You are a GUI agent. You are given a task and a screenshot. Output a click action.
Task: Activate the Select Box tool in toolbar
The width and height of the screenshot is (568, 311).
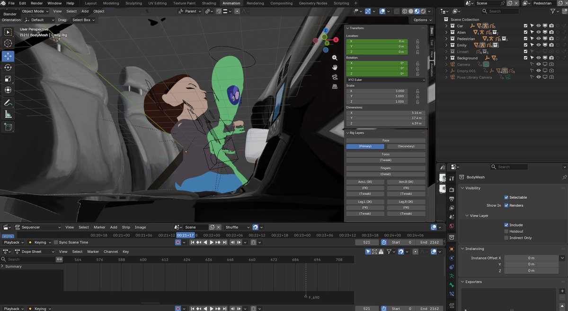pyautogui.click(x=8, y=32)
